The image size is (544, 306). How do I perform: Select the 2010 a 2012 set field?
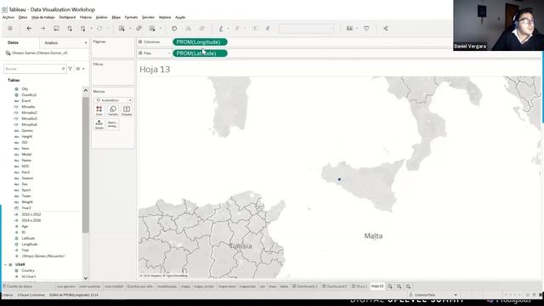coord(31,214)
